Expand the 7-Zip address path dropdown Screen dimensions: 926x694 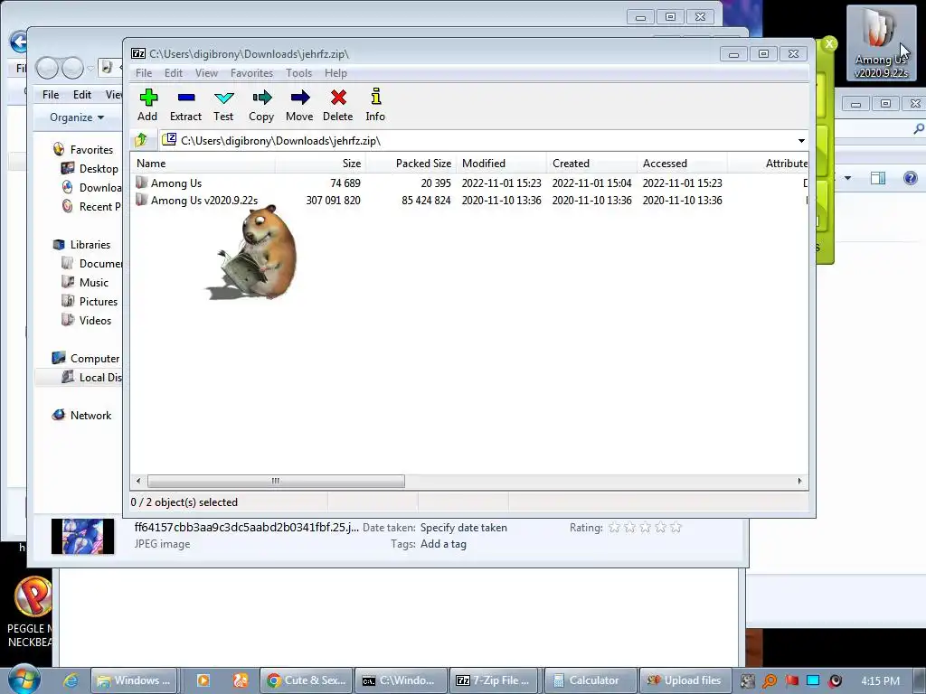click(801, 141)
